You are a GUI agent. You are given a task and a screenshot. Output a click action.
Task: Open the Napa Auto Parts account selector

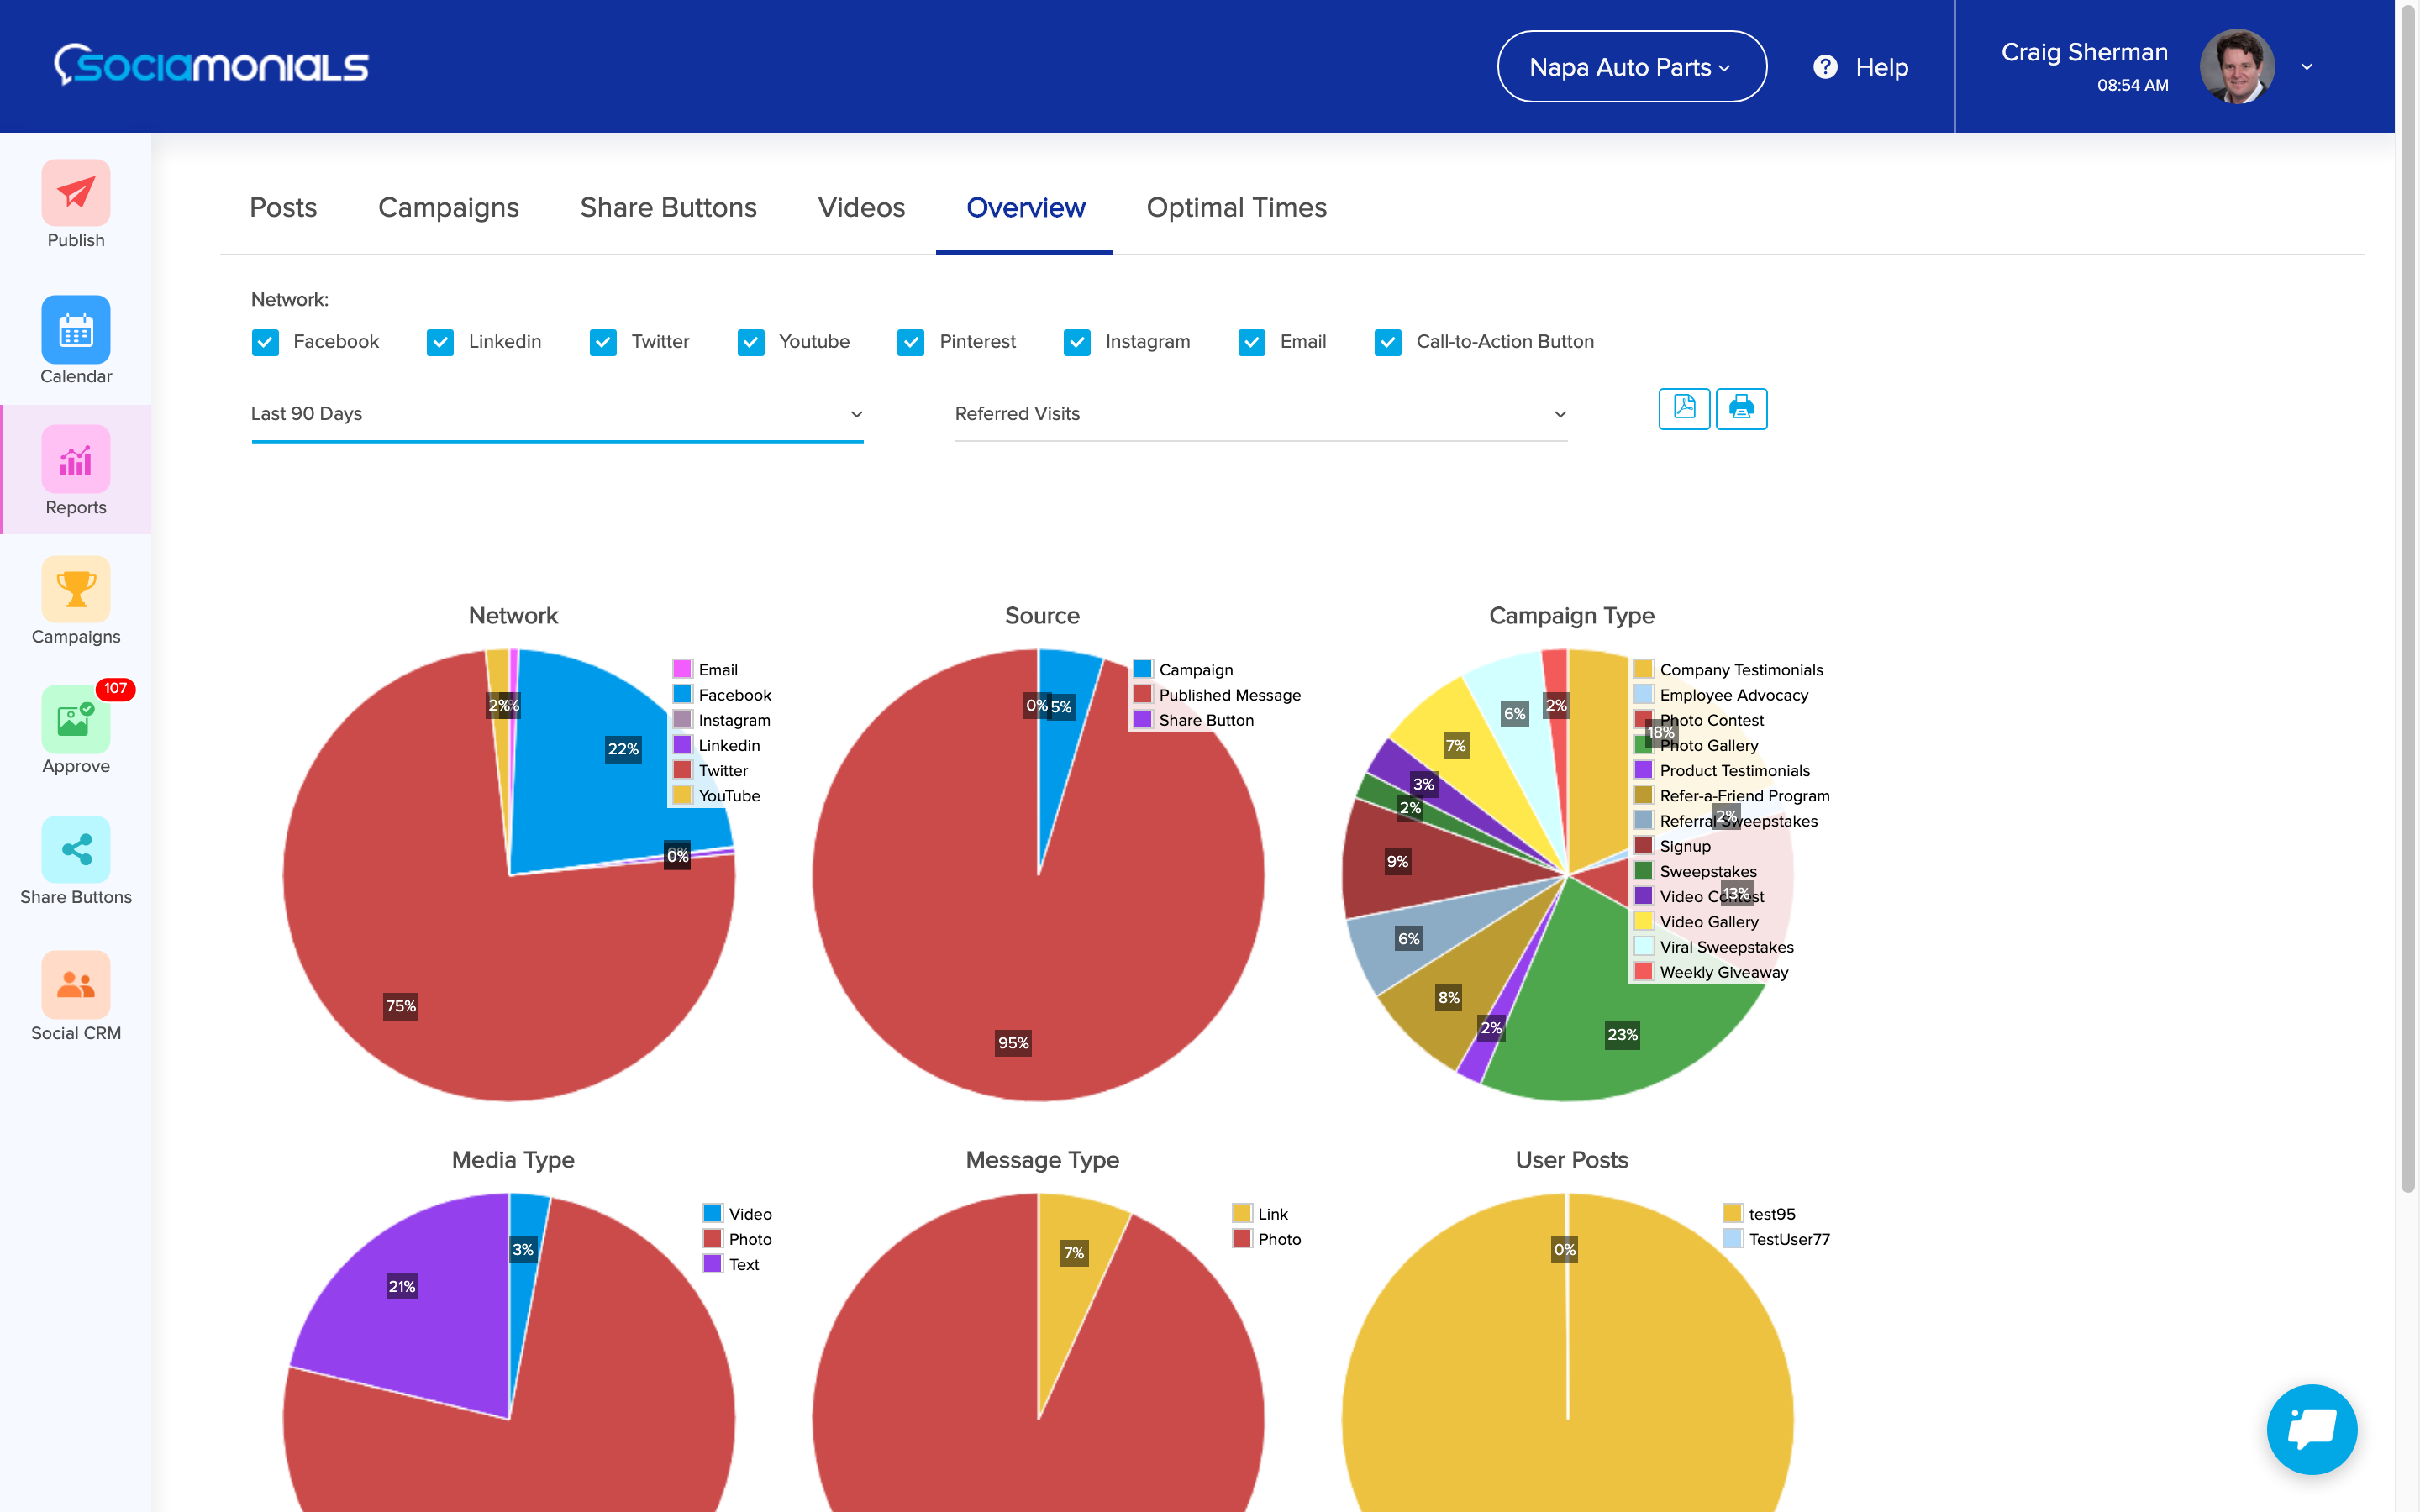(1631, 67)
